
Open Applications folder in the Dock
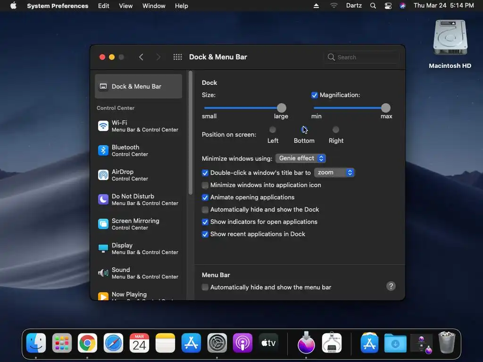pyautogui.click(x=369, y=343)
